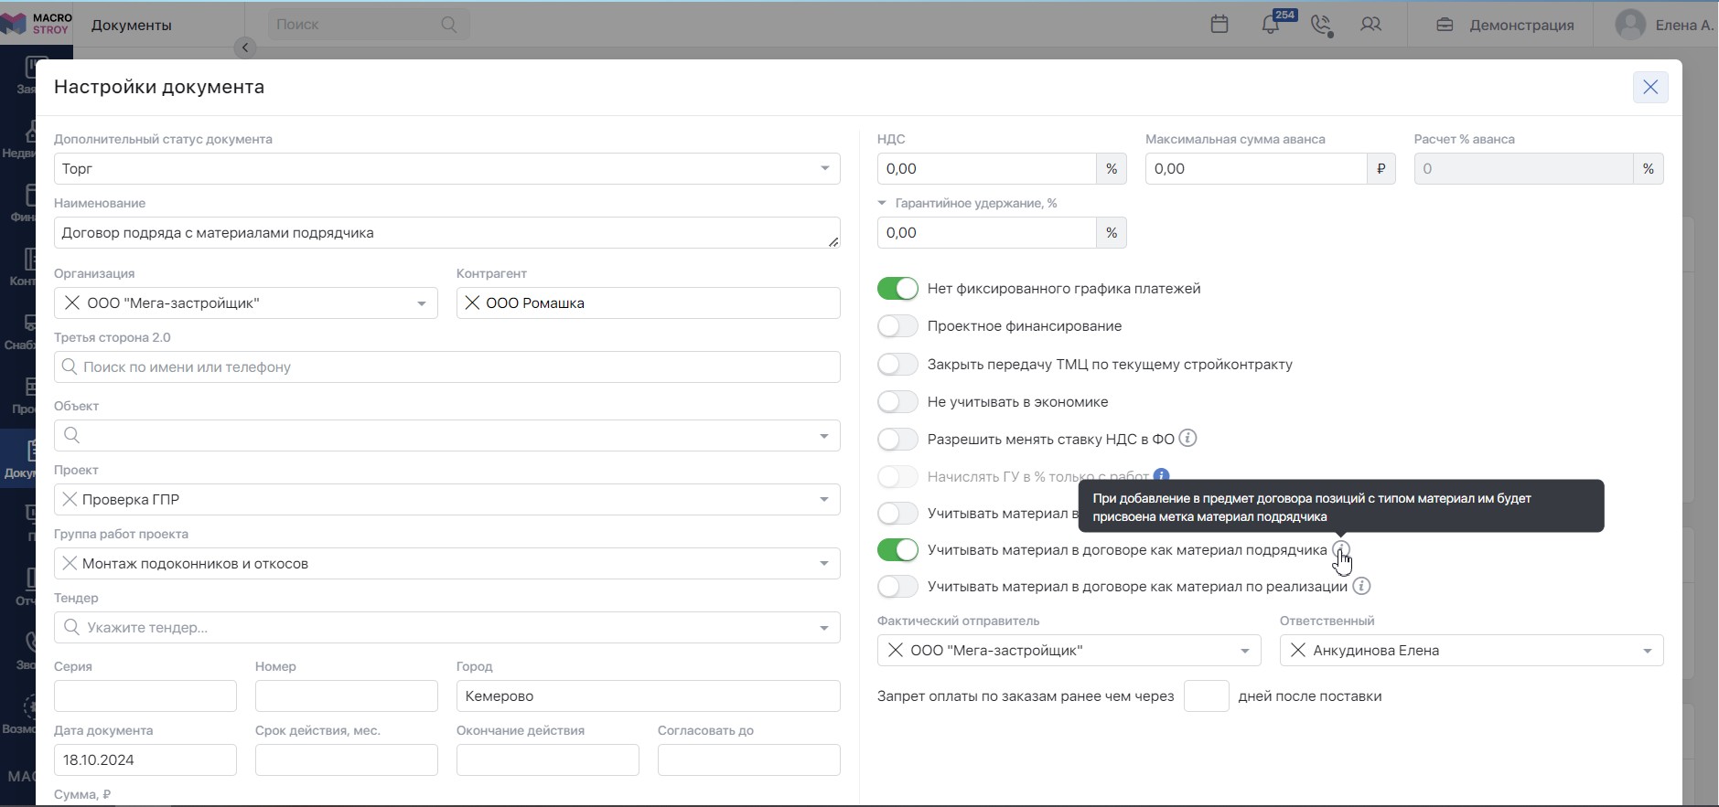Click the phone calls icon in header
The width and height of the screenshot is (1719, 807).
(1321, 25)
